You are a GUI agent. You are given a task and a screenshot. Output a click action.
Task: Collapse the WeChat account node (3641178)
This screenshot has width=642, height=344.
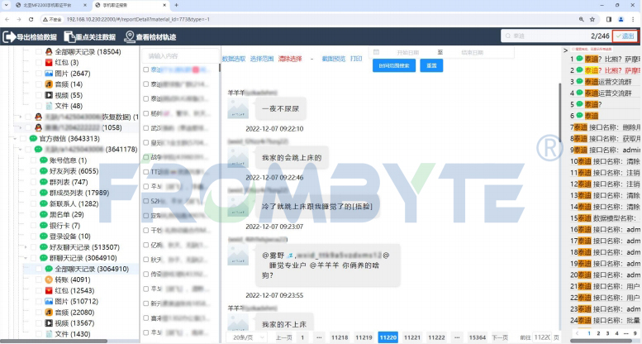pos(20,149)
